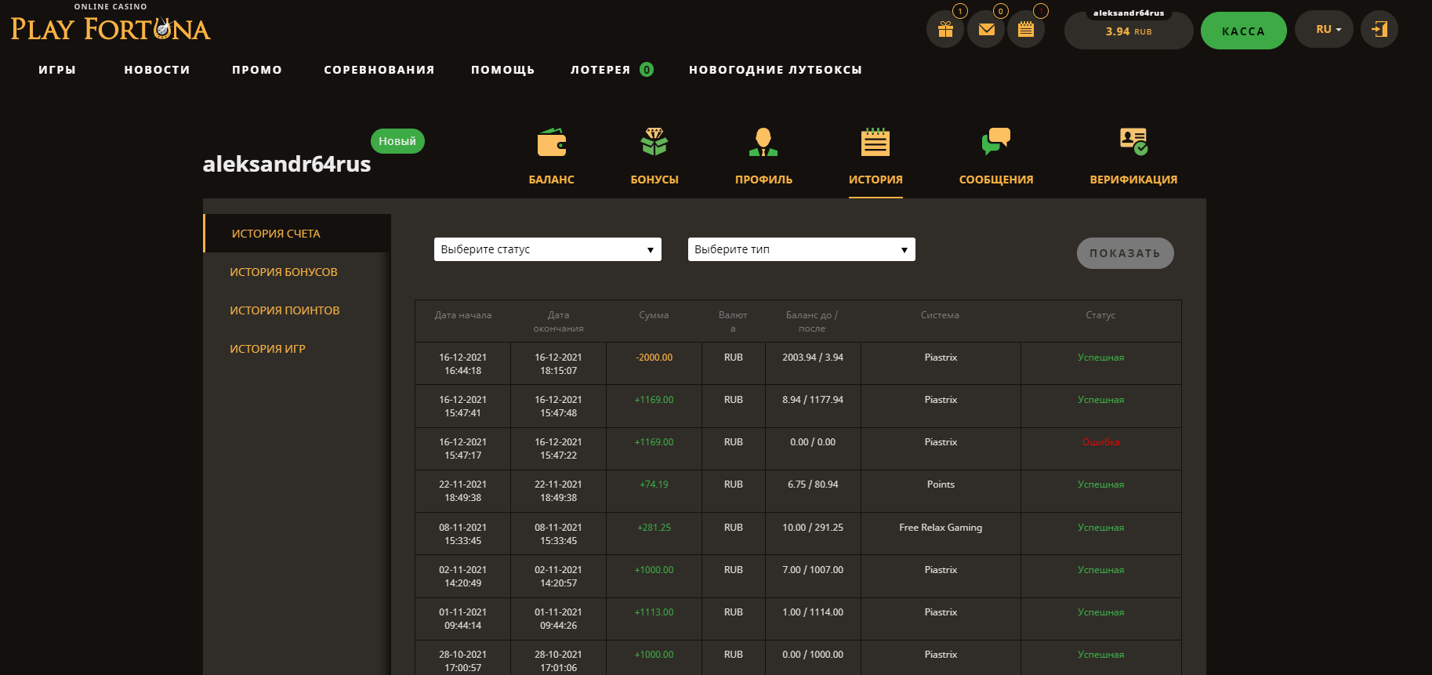Select История игр in the sidebar
This screenshot has width=1432, height=675.
(x=267, y=349)
